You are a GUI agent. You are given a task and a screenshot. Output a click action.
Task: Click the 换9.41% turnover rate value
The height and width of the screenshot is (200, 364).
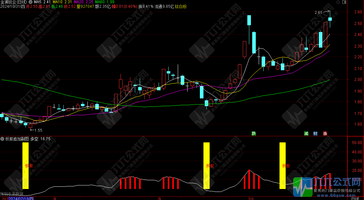coord(146,7)
